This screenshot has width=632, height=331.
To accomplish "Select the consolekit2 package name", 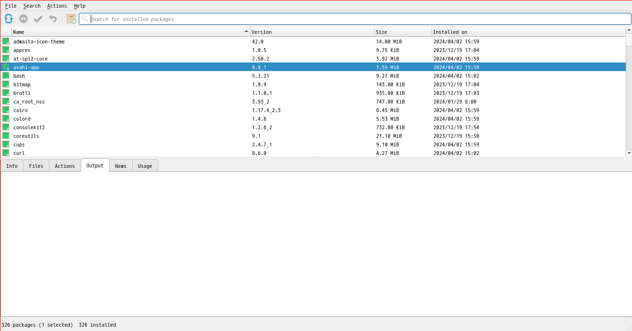I will (x=29, y=127).
